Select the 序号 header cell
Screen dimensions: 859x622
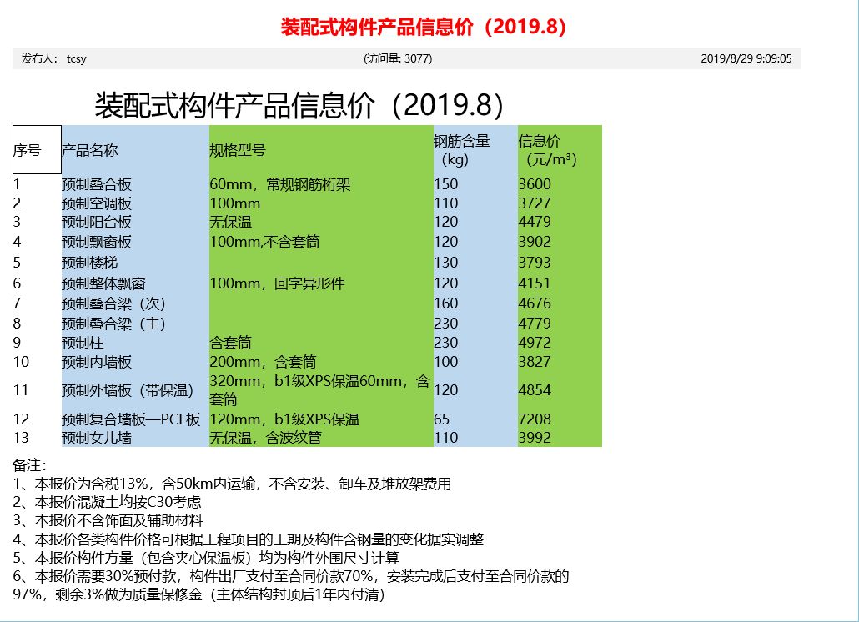coord(37,150)
